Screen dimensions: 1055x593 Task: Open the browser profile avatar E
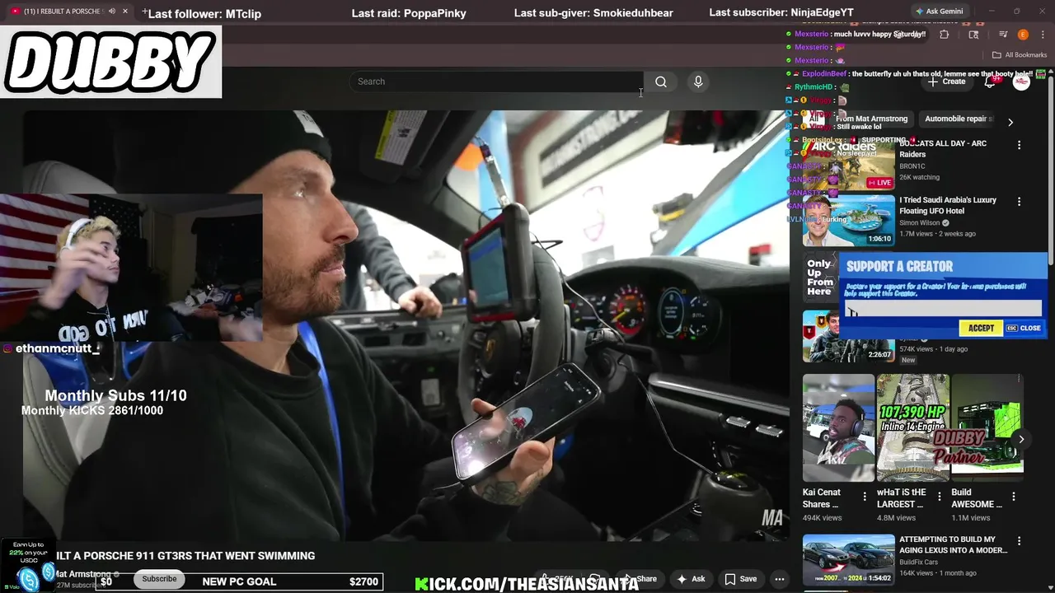pyautogui.click(x=1023, y=35)
